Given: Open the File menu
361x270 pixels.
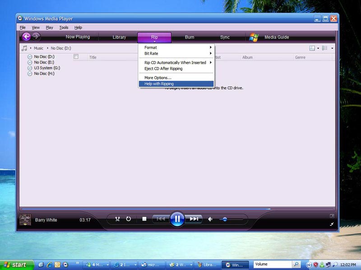Looking at the screenshot, I should pos(23,27).
